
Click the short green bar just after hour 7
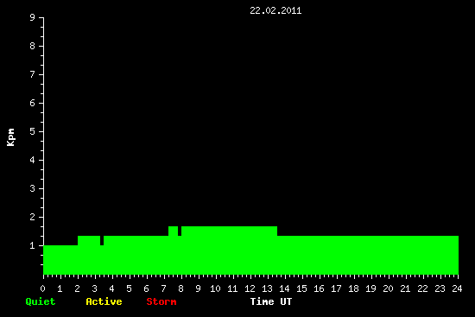point(173,250)
